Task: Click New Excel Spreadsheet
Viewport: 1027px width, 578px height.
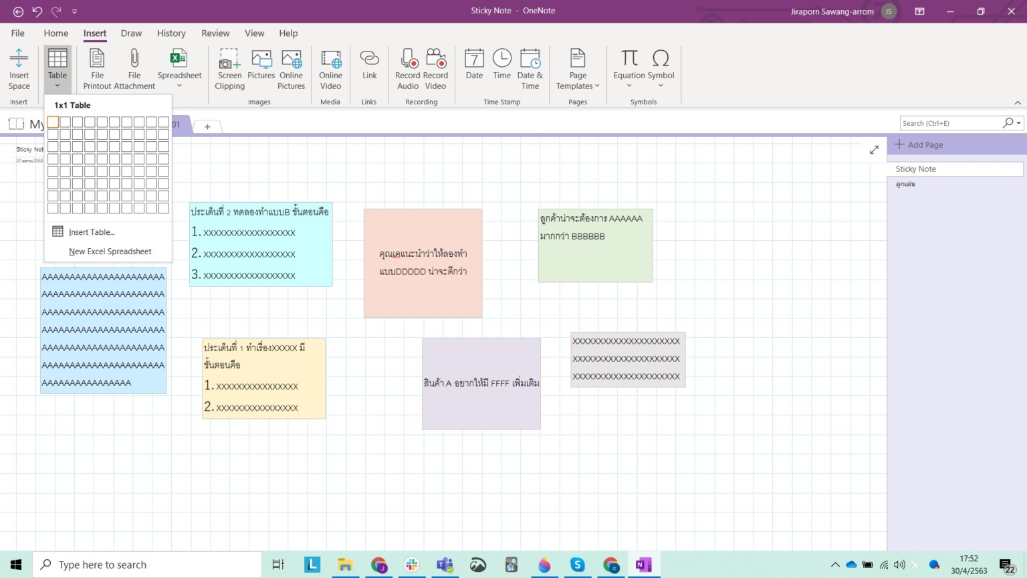Action: tap(110, 251)
